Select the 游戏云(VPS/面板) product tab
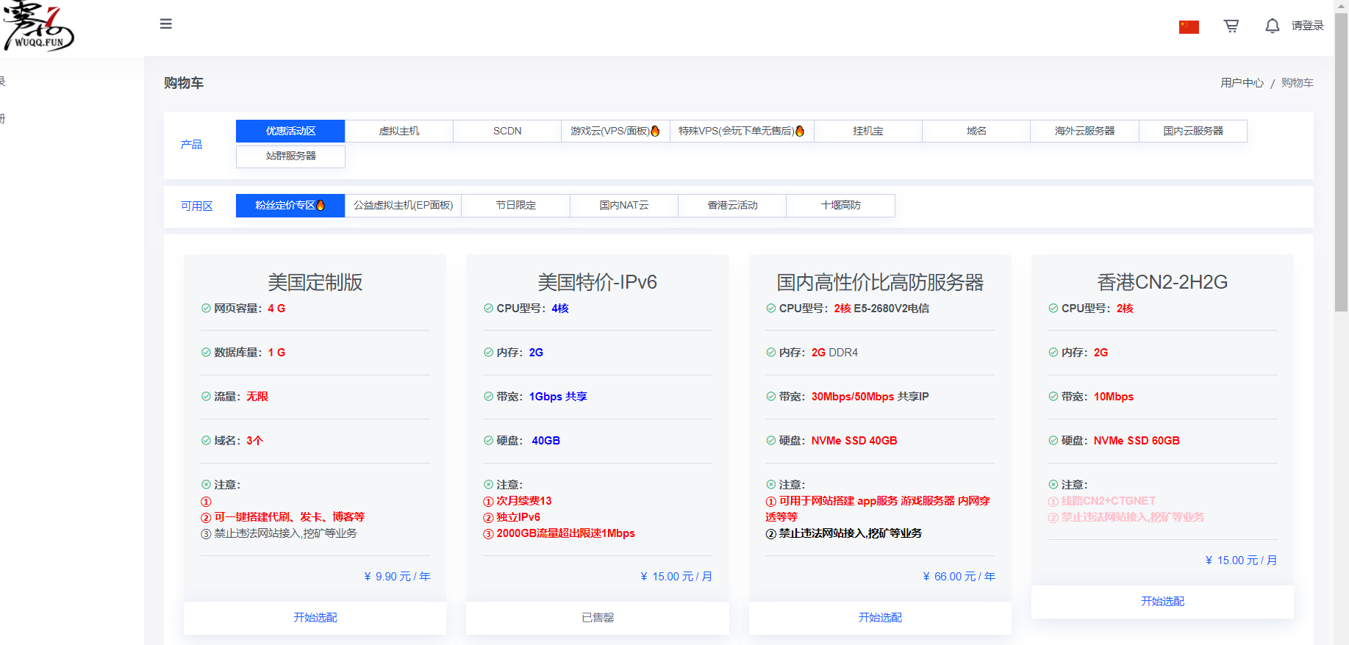This screenshot has width=1349, height=645. [615, 131]
